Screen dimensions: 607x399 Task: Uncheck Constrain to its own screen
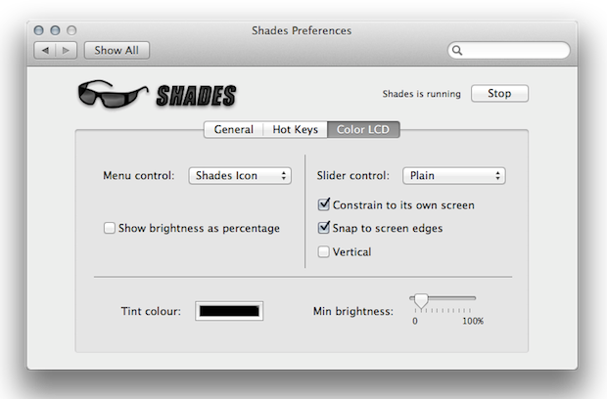(324, 204)
